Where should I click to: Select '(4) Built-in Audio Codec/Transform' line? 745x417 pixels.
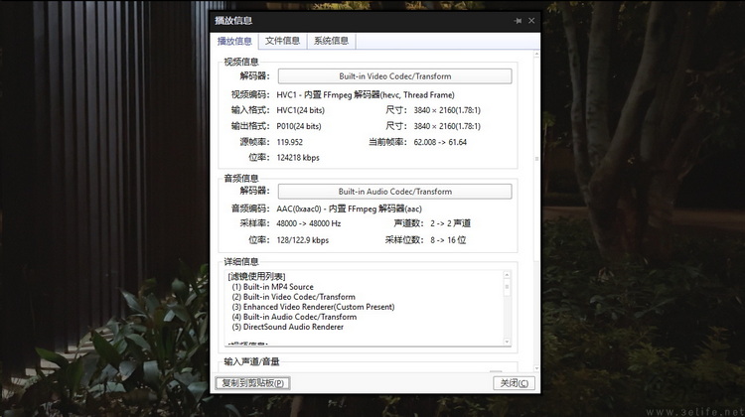[294, 317]
